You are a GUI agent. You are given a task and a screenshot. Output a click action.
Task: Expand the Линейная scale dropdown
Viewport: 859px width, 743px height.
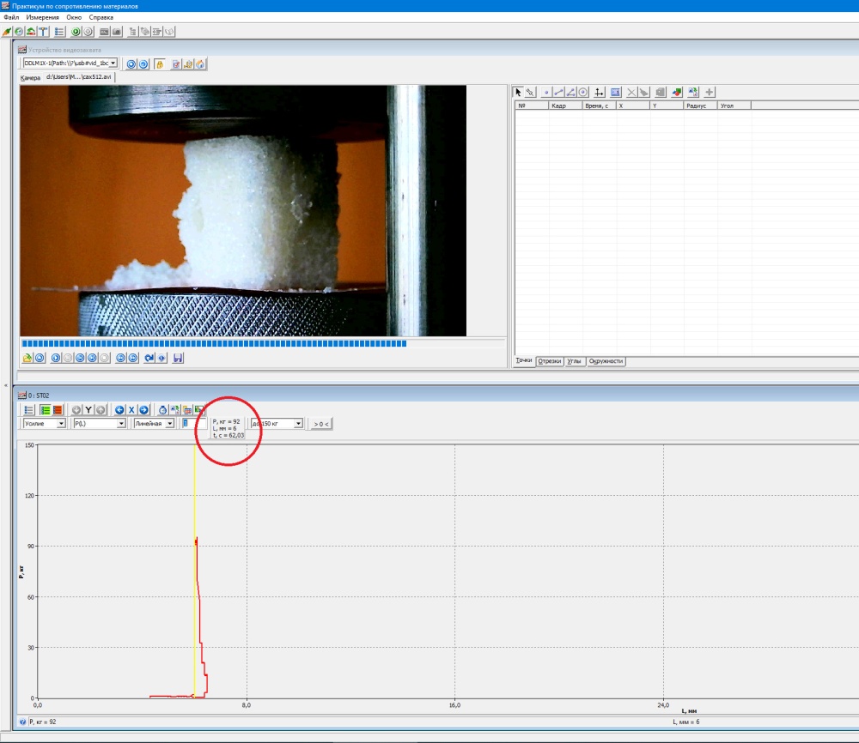coord(170,424)
